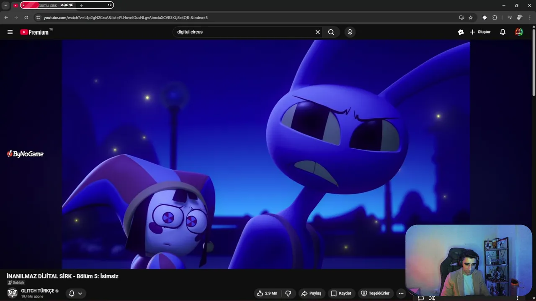Open the Extensions puzzle icon
Viewport: 536px width, 301px height.
495,18
